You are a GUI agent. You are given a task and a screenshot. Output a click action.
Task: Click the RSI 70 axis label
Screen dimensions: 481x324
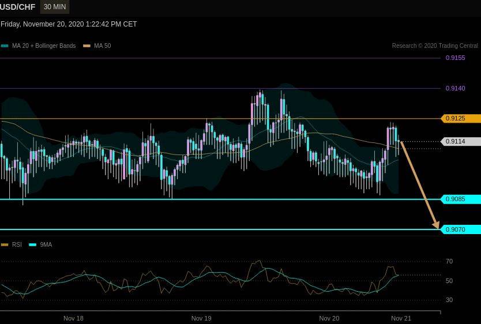pos(449,261)
